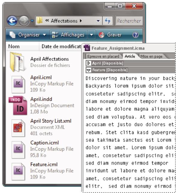Viewport: 176px width, 193px height.
Task: Expand the arrow after Affectations breadcrumb
Action: pyautogui.click(x=81, y=21)
